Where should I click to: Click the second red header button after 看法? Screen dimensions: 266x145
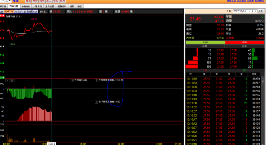[x=35, y=1]
